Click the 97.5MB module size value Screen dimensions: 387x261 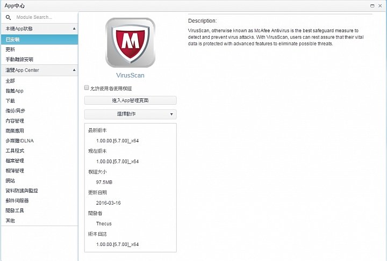click(104, 182)
